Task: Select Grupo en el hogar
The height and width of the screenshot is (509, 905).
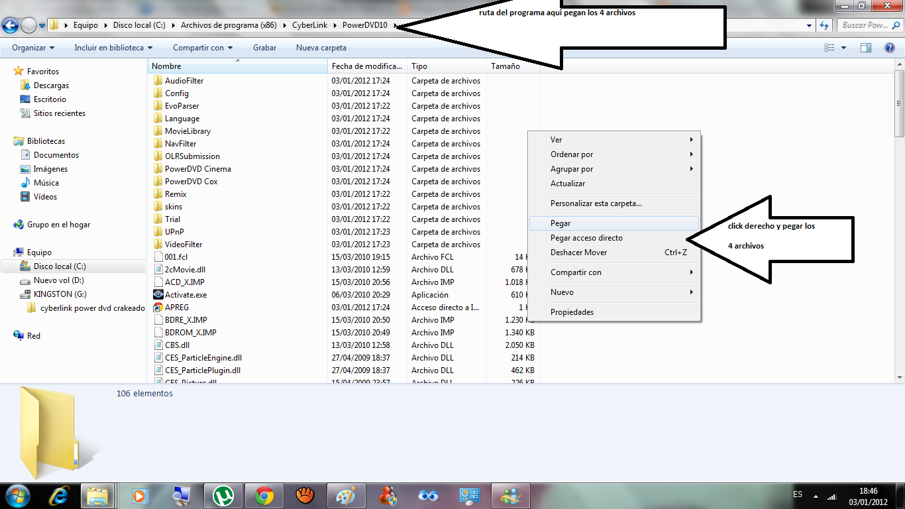Action: coord(58,225)
